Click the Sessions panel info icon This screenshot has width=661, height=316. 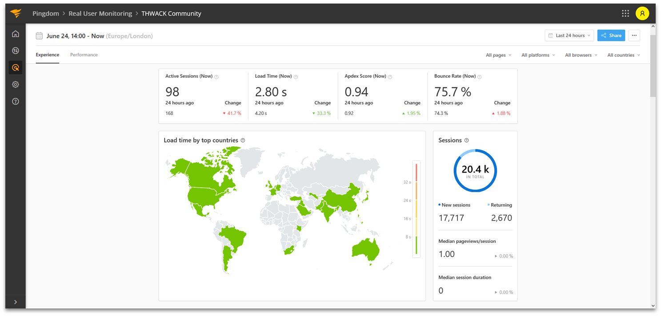coord(466,140)
